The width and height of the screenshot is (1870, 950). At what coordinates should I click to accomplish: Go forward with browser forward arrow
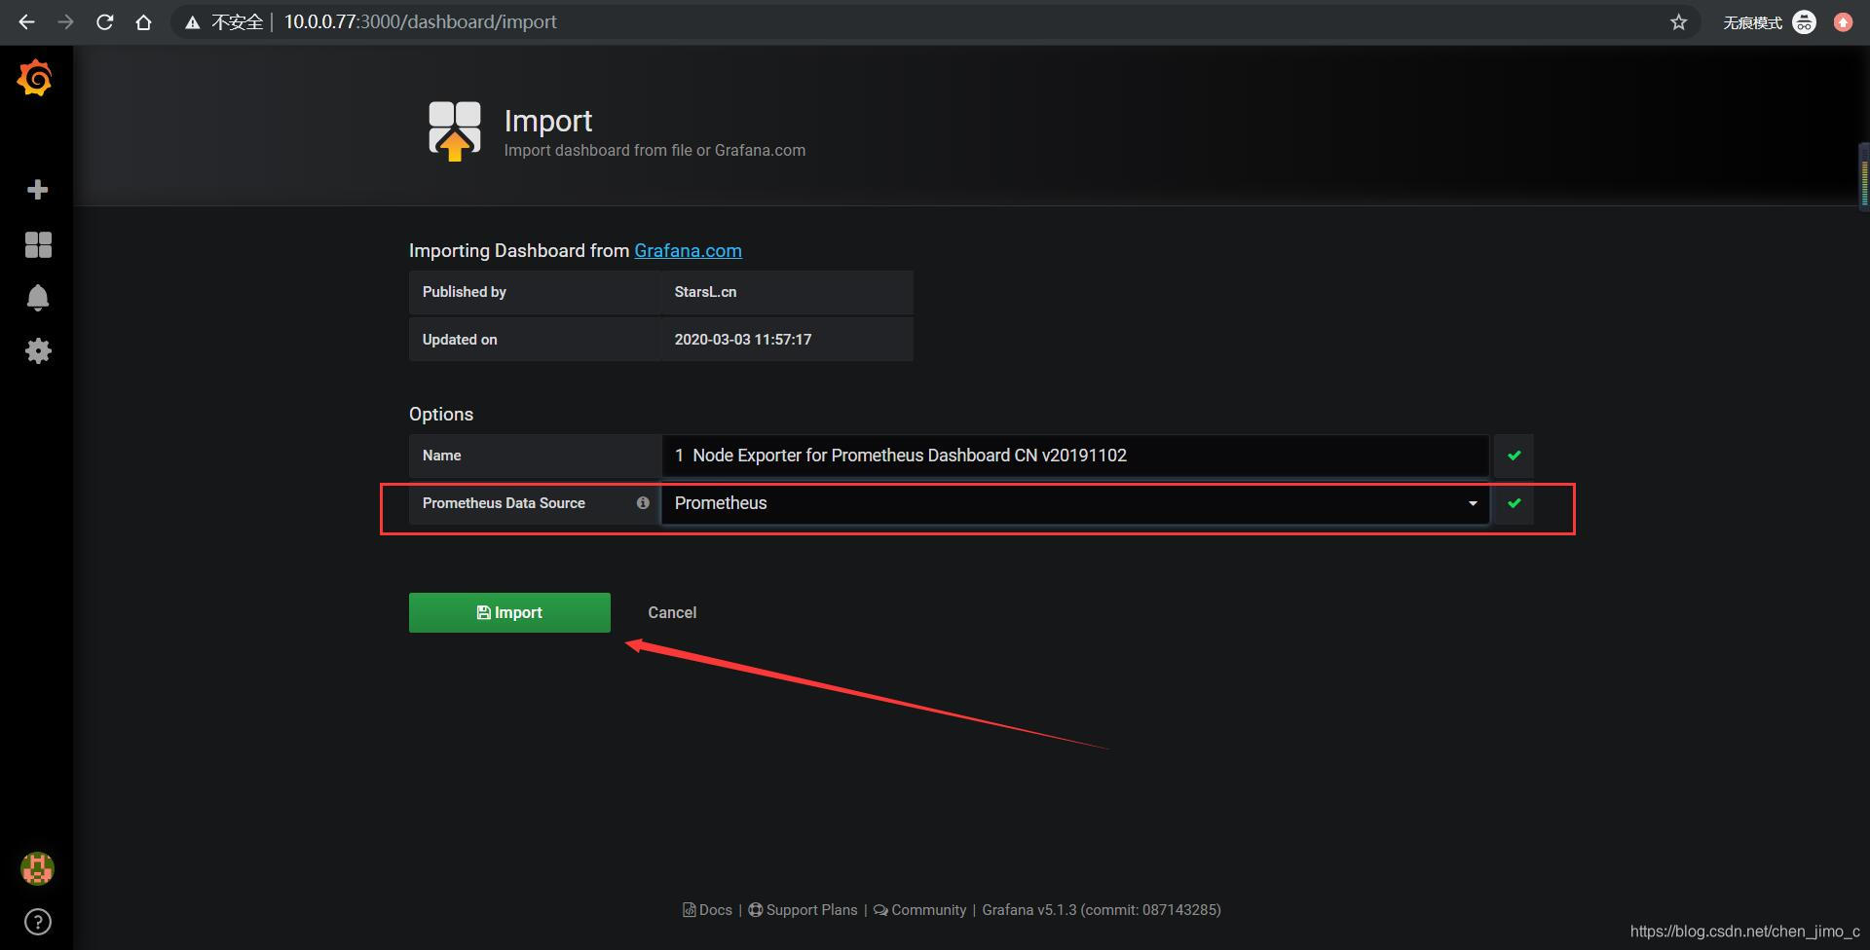[65, 21]
